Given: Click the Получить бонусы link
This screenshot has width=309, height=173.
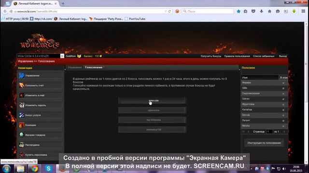Looking at the screenshot, I should pyautogui.click(x=211, y=56).
